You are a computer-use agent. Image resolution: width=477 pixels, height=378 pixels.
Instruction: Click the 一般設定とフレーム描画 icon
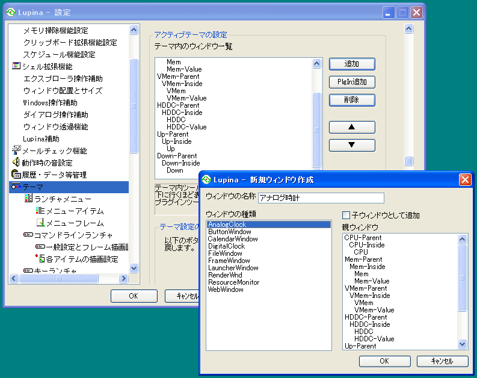40,247
